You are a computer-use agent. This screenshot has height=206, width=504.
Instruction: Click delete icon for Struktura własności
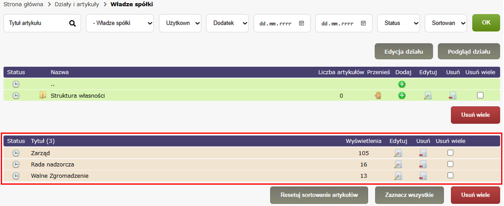tap(453, 96)
